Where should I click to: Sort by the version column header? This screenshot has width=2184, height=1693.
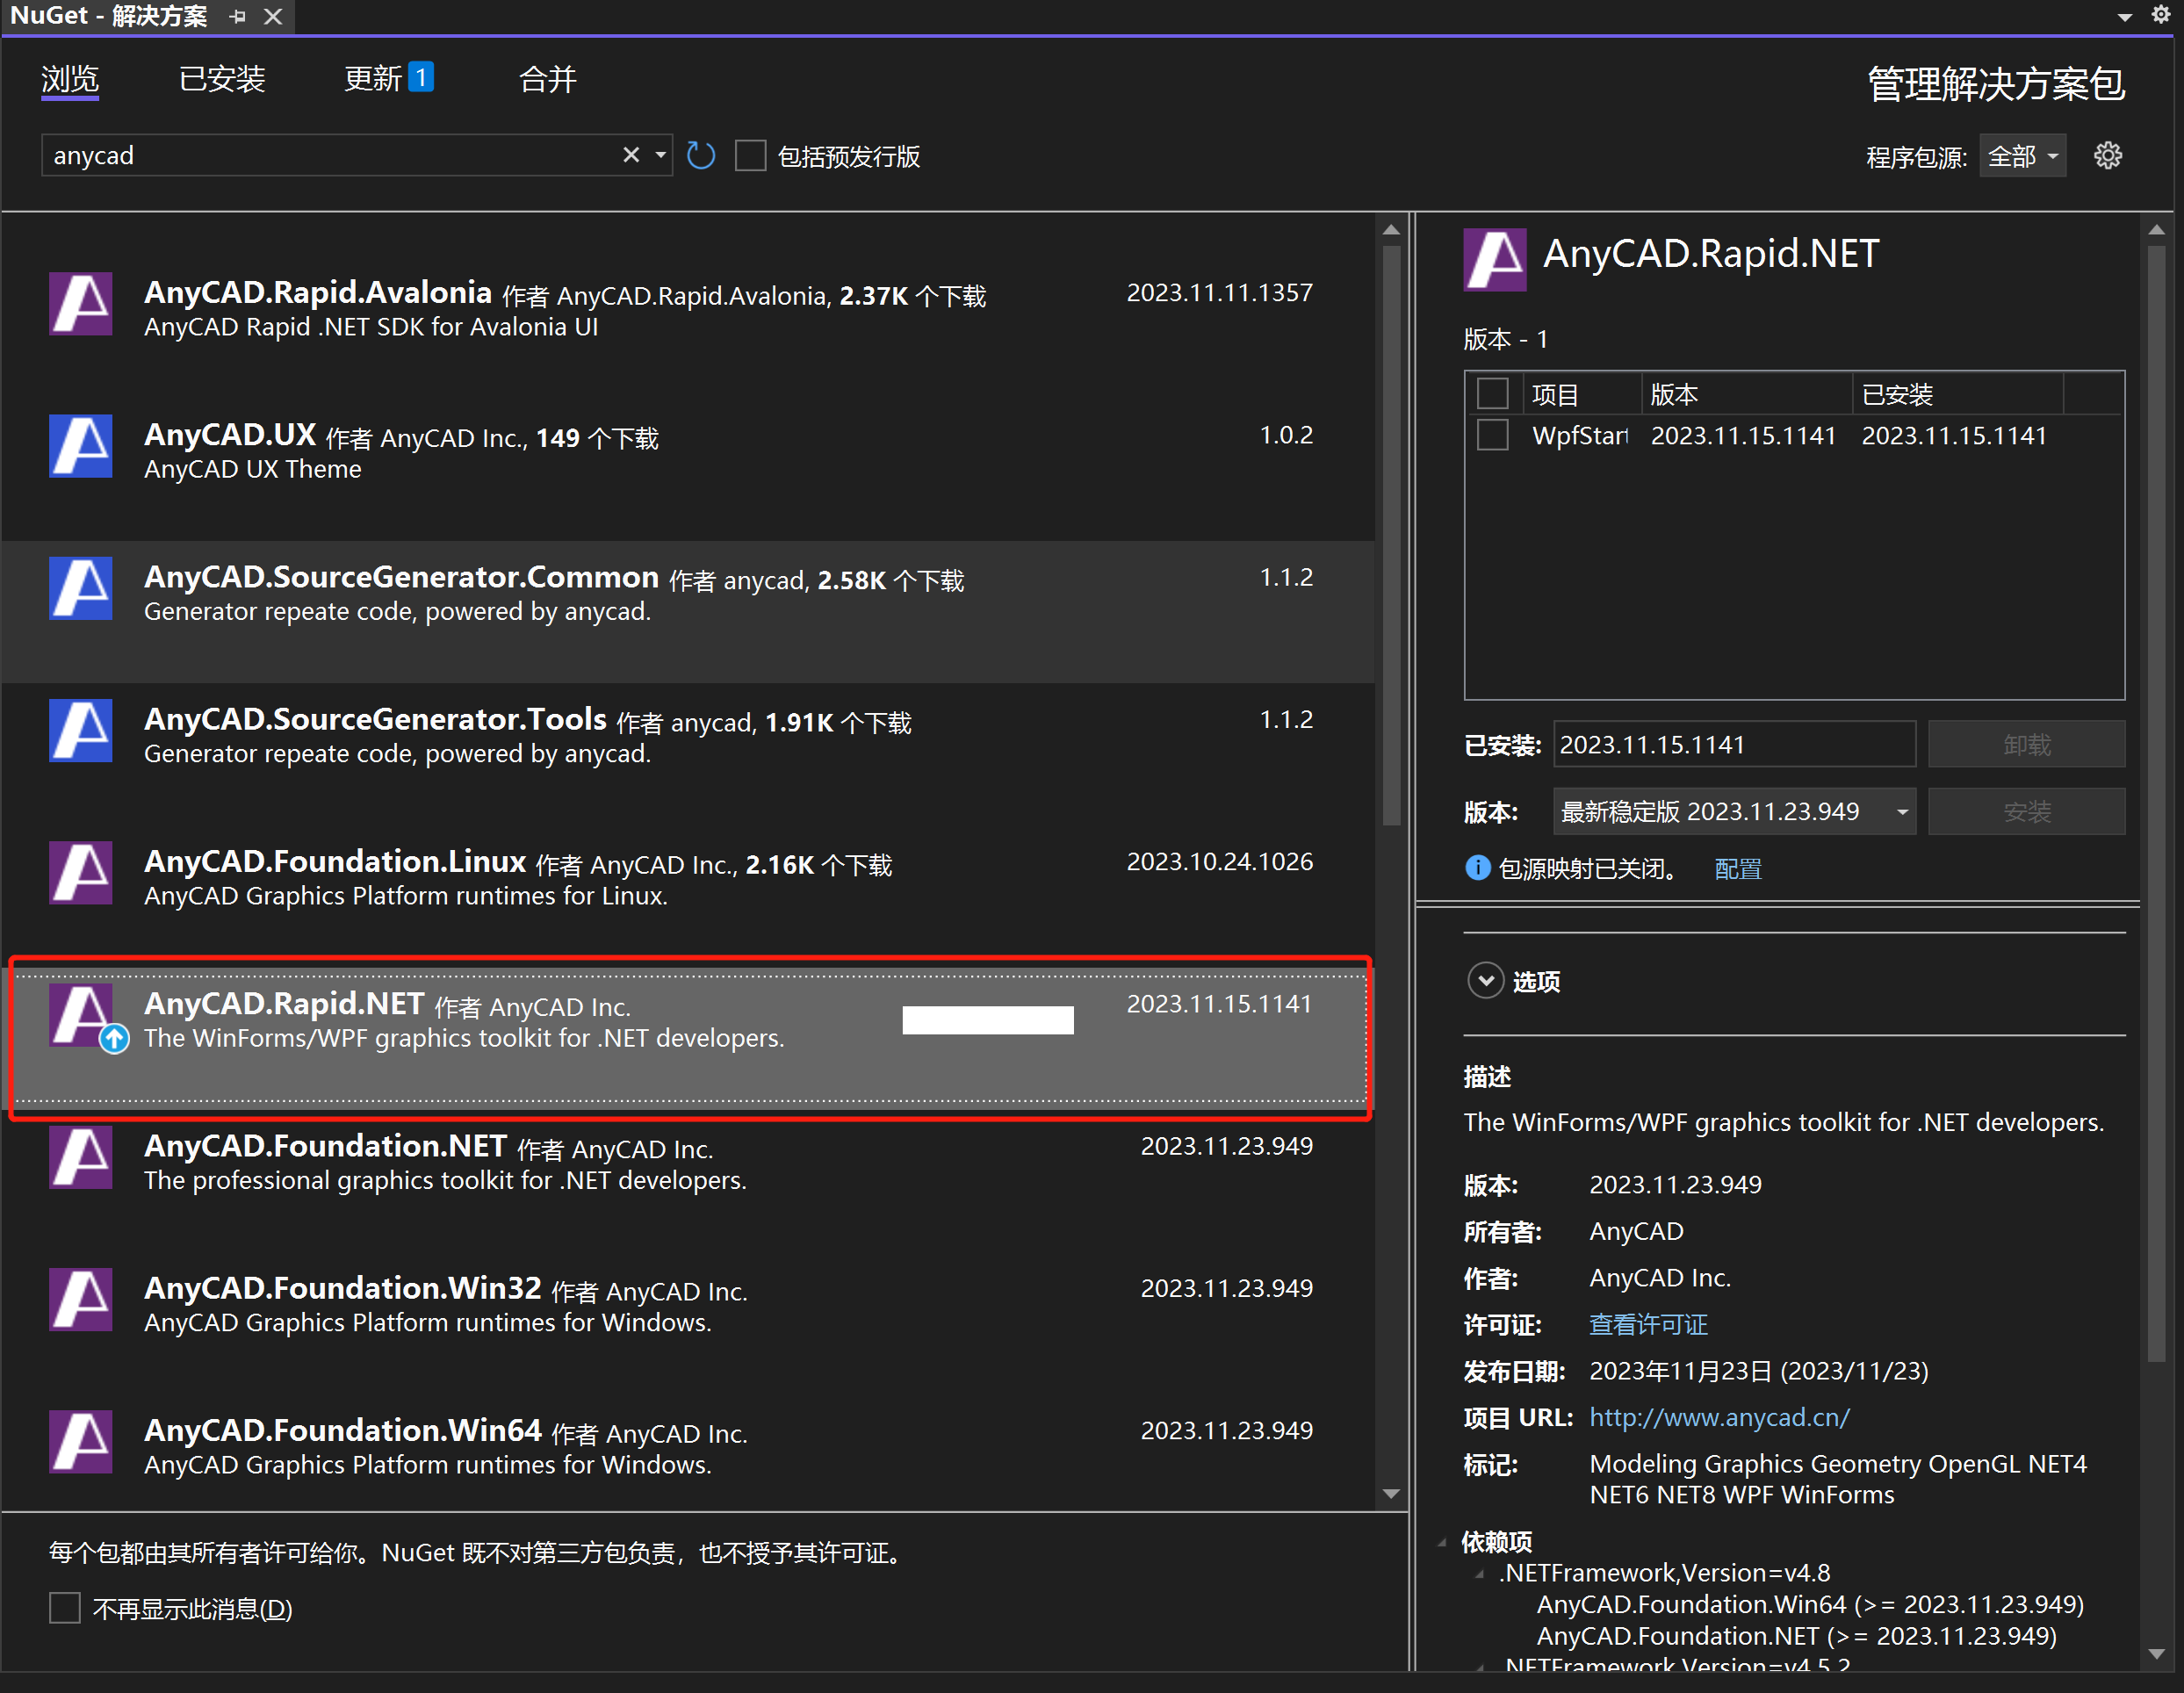pyautogui.click(x=1747, y=394)
